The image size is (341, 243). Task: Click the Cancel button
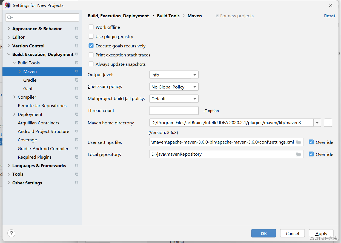pos(293,233)
